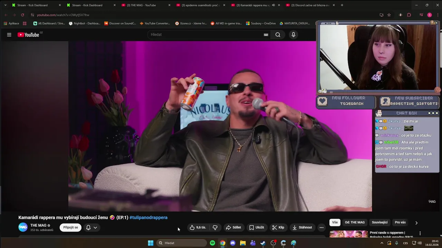
Task: Bookmark this page with the star
Action: coord(389,15)
